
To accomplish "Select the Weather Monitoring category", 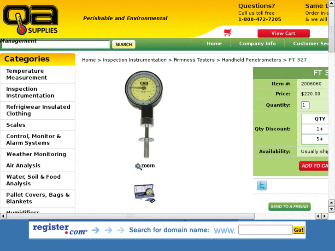I will (x=38, y=154).
